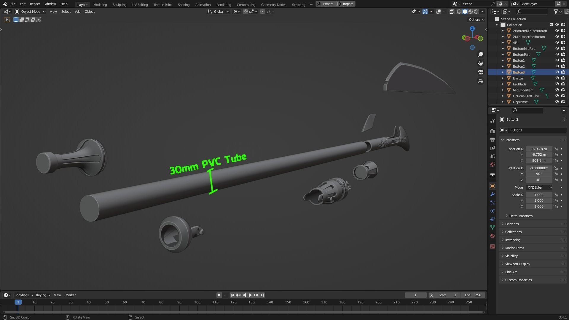
Task: Expand the Delta Transform section
Action: pyautogui.click(x=521, y=216)
